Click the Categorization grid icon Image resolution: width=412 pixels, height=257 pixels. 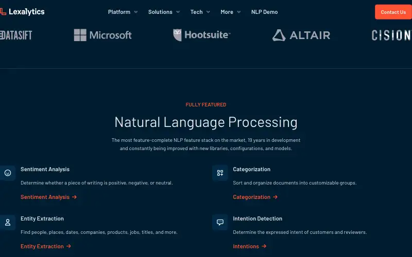[x=220, y=173]
